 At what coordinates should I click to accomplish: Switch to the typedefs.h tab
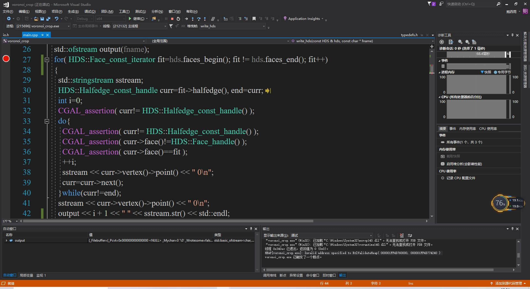(x=409, y=35)
